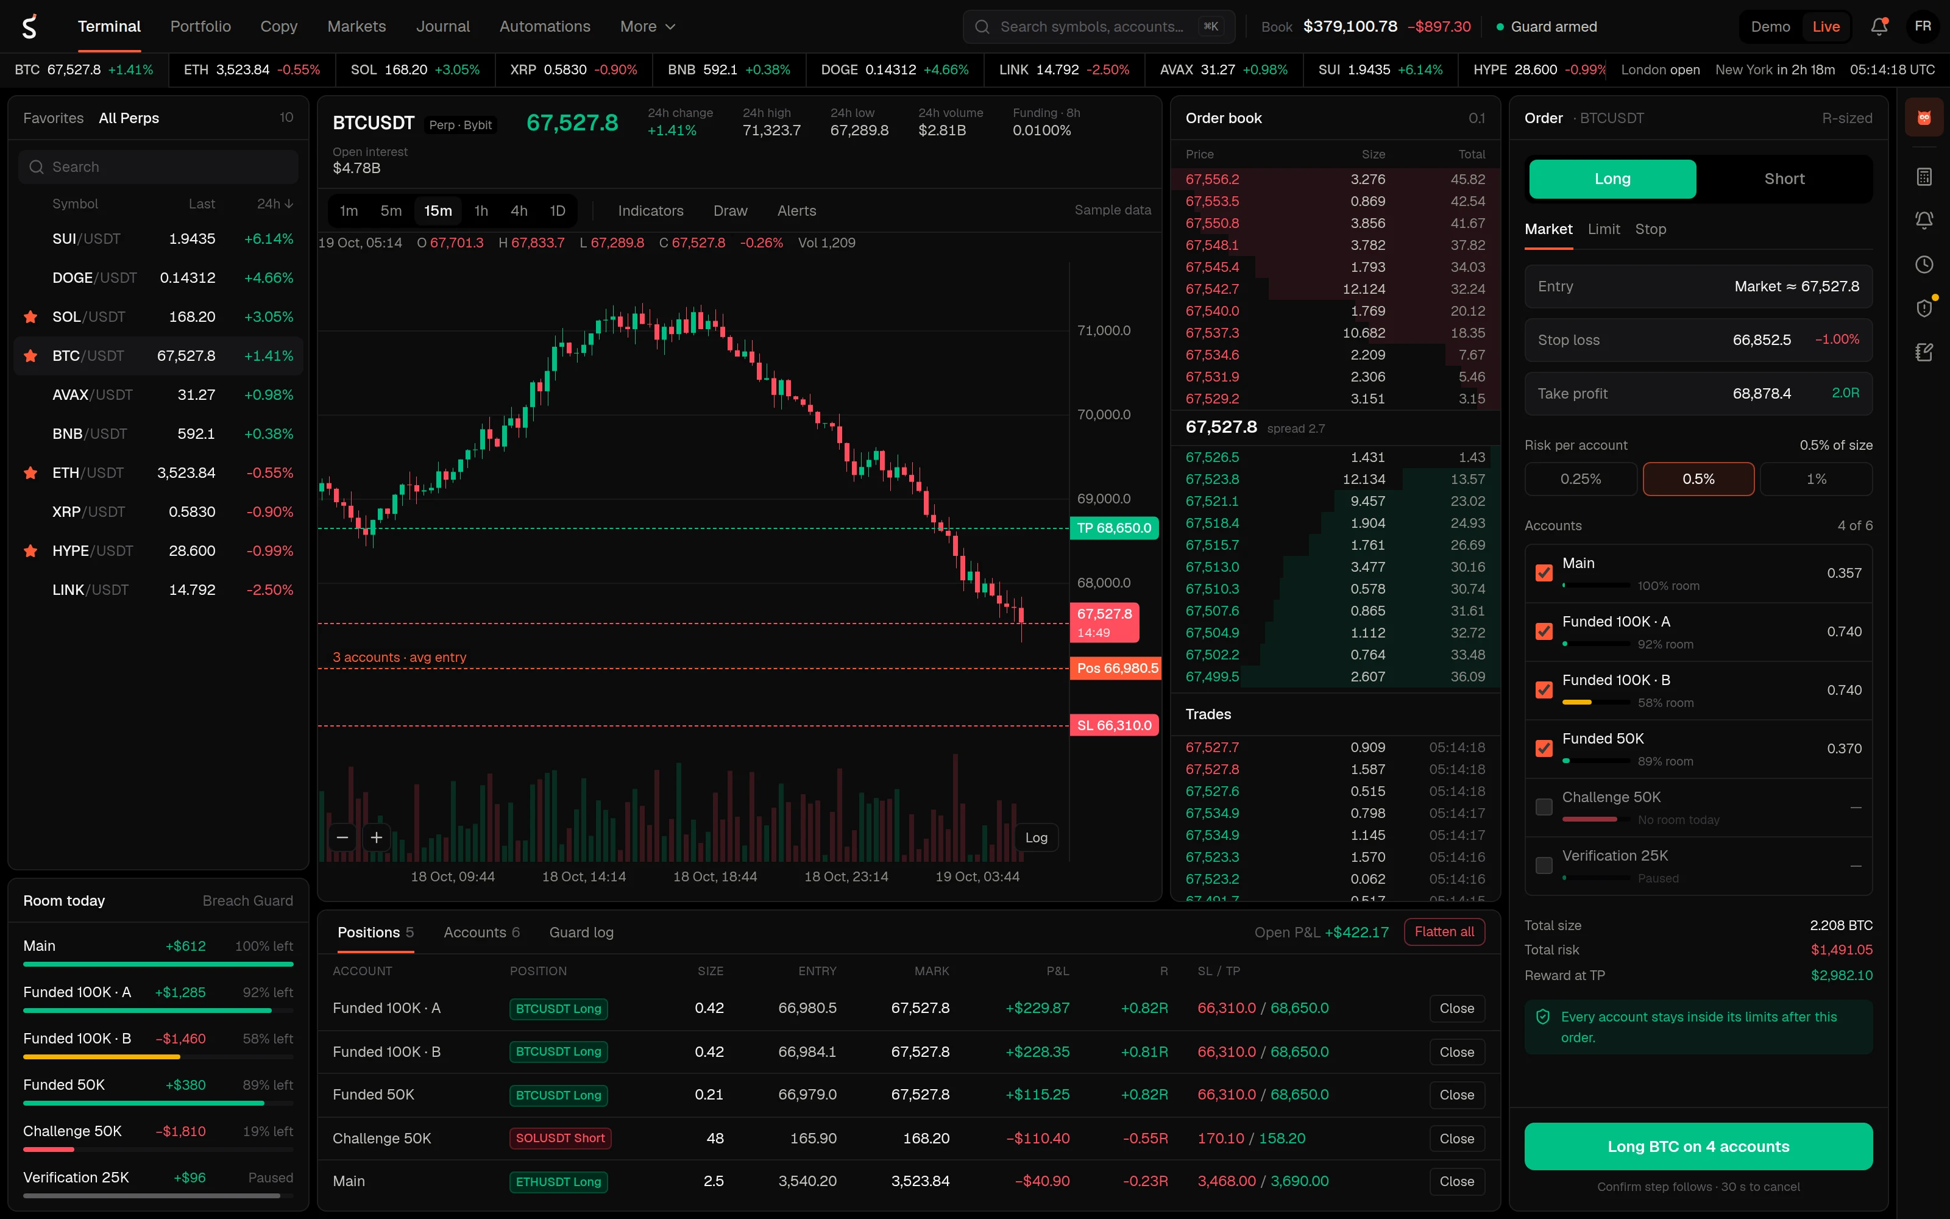Open the notebook journal icon in right rail
The height and width of the screenshot is (1219, 1950).
[x=1923, y=352]
